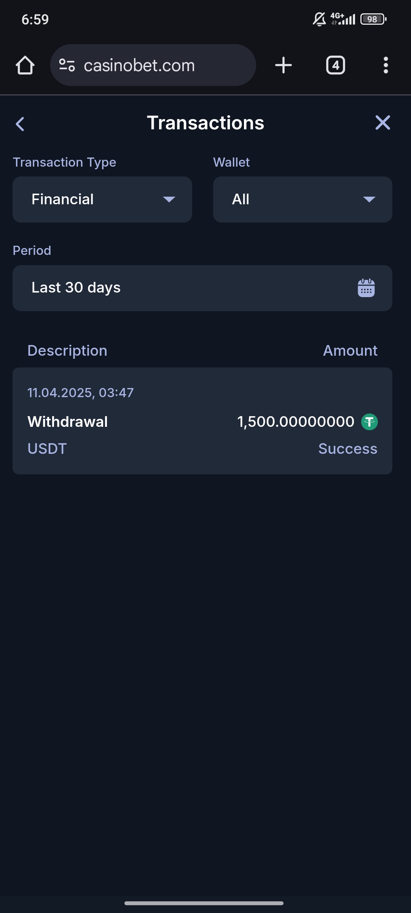Viewport: 411px width, 913px height.
Task: Open the browser three-dot menu
Action: tap(386, 65)
